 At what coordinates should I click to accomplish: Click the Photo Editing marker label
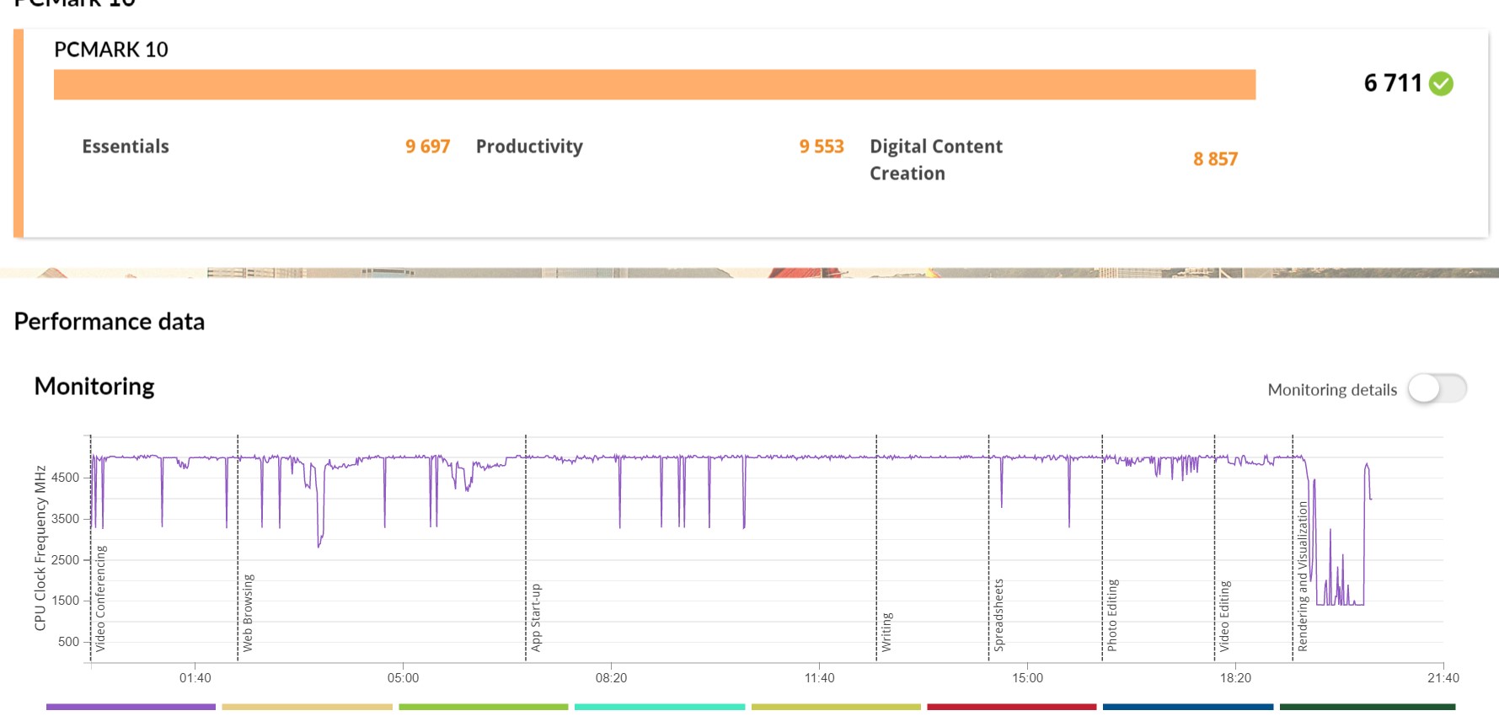point(1112,614)
